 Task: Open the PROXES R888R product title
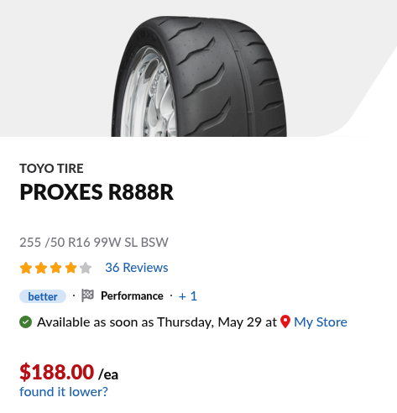point(97,192)
